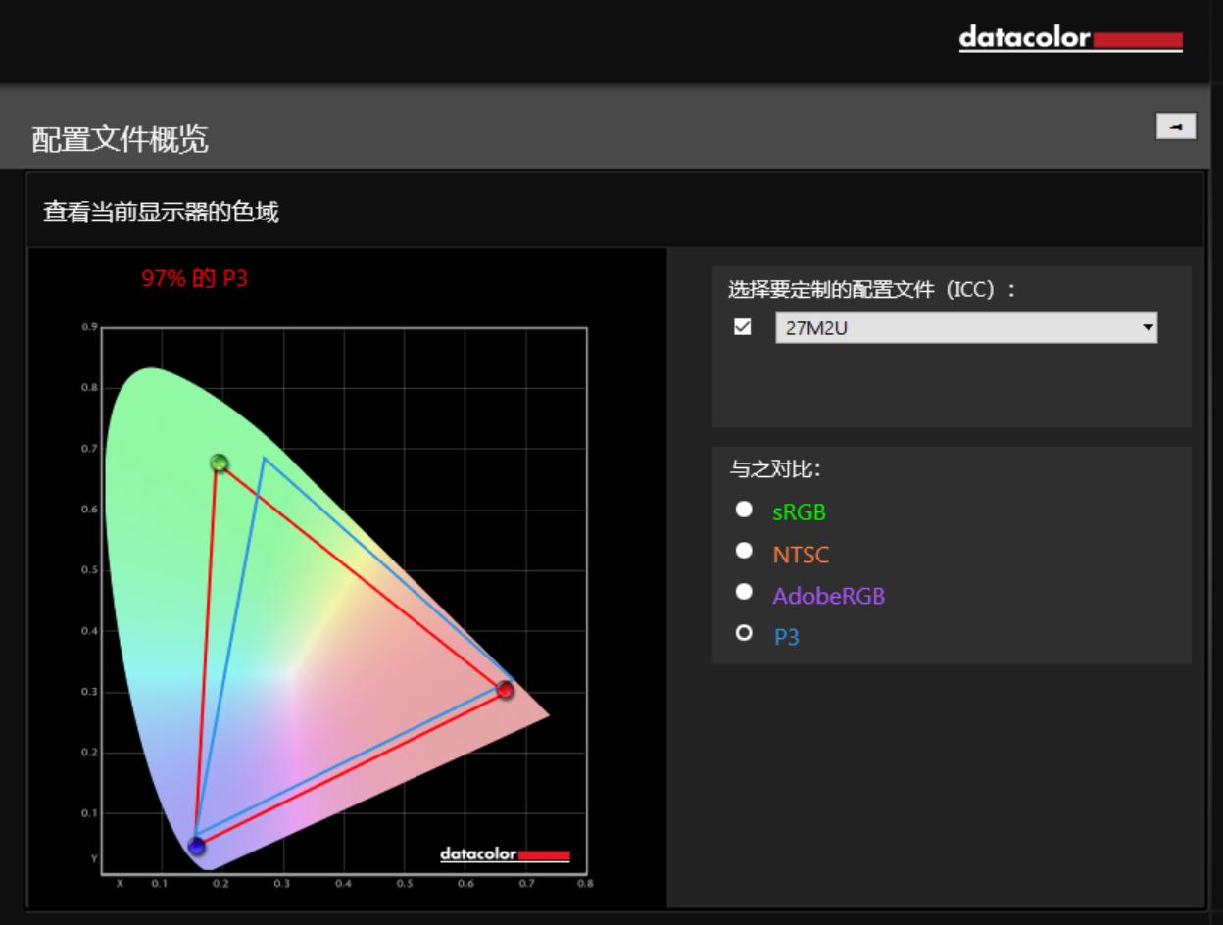
Task: Click the NTSC label text
Action: pyautogui.click(x=801, y=555)
